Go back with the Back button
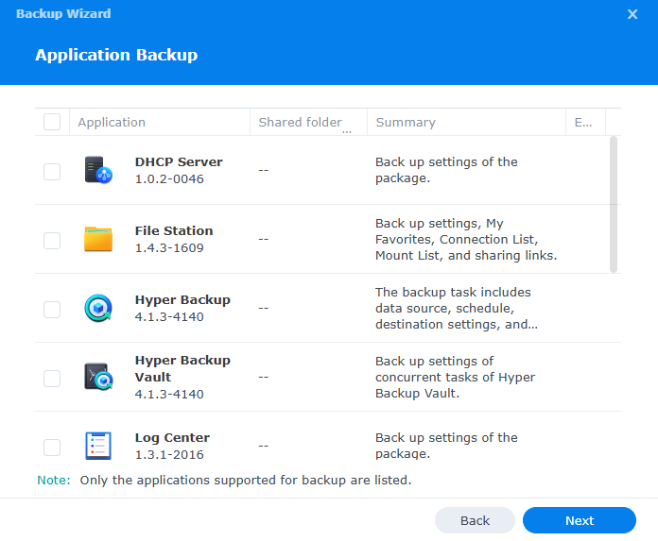658x541 pixels. [x=475, y=520]
